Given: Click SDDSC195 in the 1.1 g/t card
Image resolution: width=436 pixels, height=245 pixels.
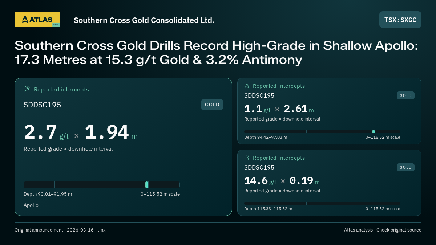Looking at the screenshot, I should 259,95.
